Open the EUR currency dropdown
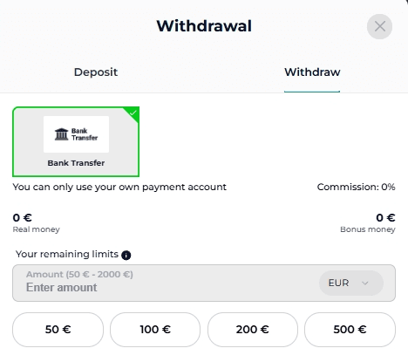This screenshot has height=362, width=408. click(351, 283)
